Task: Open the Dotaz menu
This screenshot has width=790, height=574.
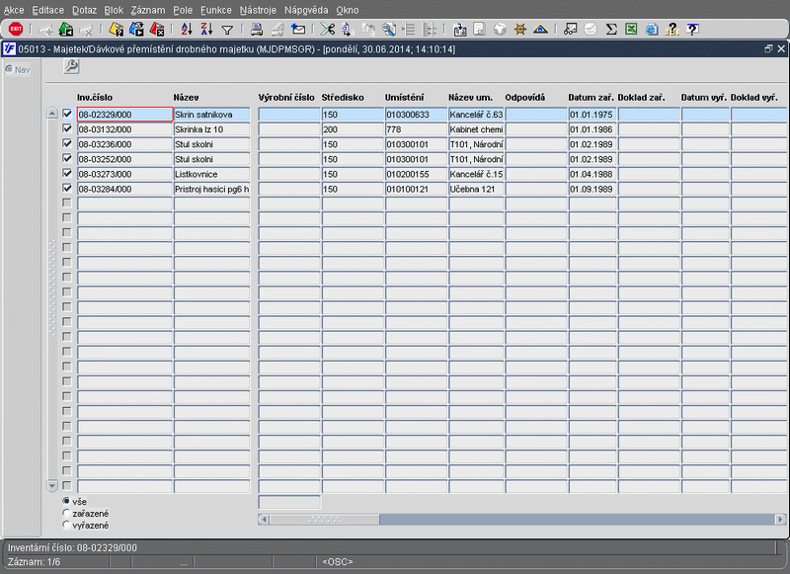Action: pyautogui.click(x=84, y=10)
